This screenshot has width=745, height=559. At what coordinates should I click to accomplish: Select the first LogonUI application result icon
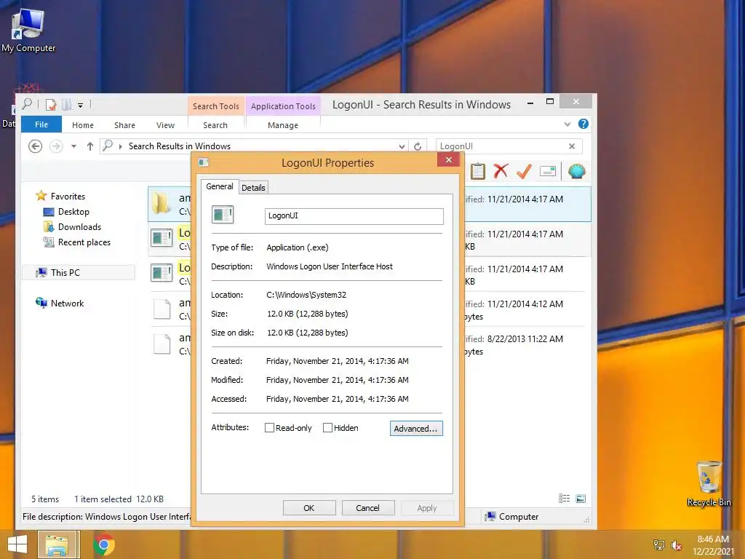(x=162, y=238)
